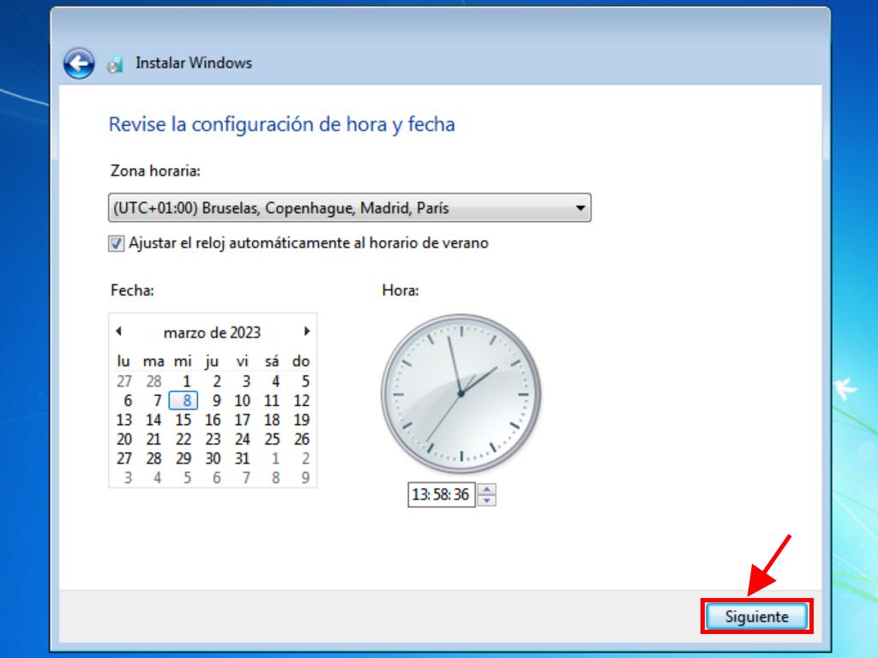The image size is (878, 658).
Task: Select March 20 in the calendar
Action: [124, 440]
